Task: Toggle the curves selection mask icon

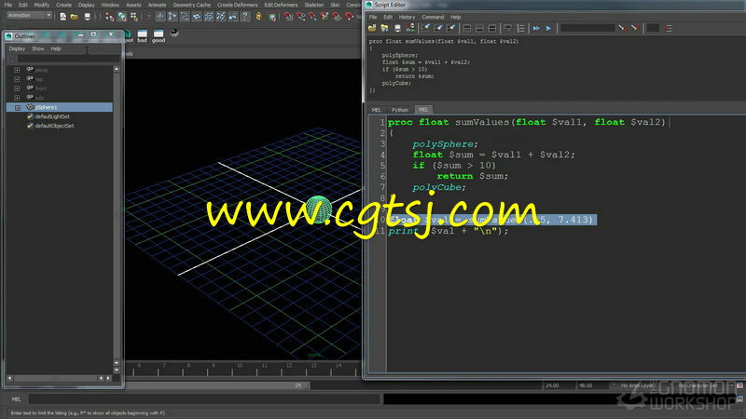Action: click(185, 17)
